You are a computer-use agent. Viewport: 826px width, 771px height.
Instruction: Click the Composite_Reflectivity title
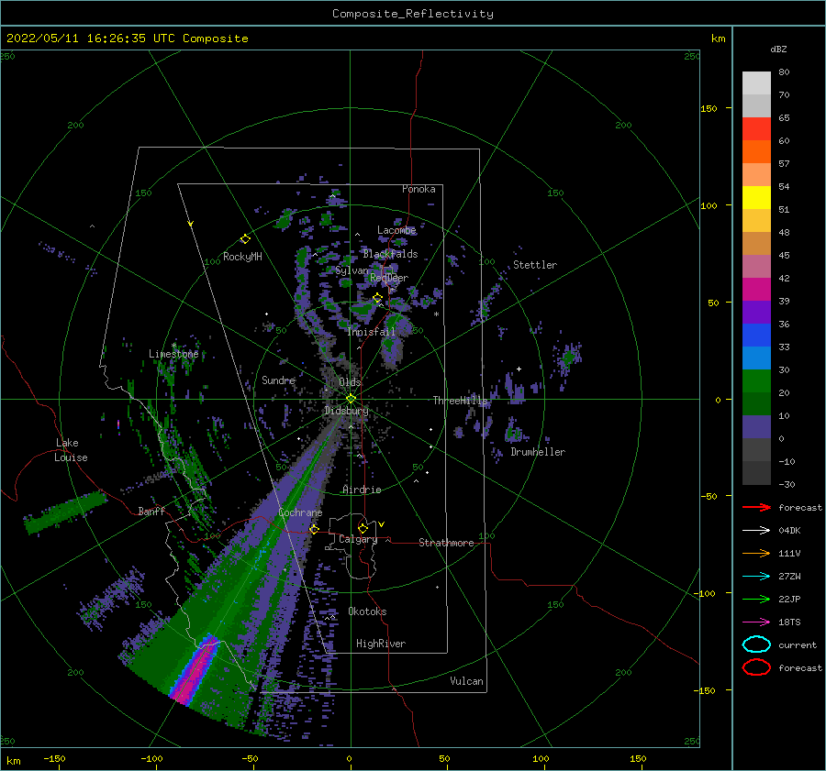coord(413,14)
